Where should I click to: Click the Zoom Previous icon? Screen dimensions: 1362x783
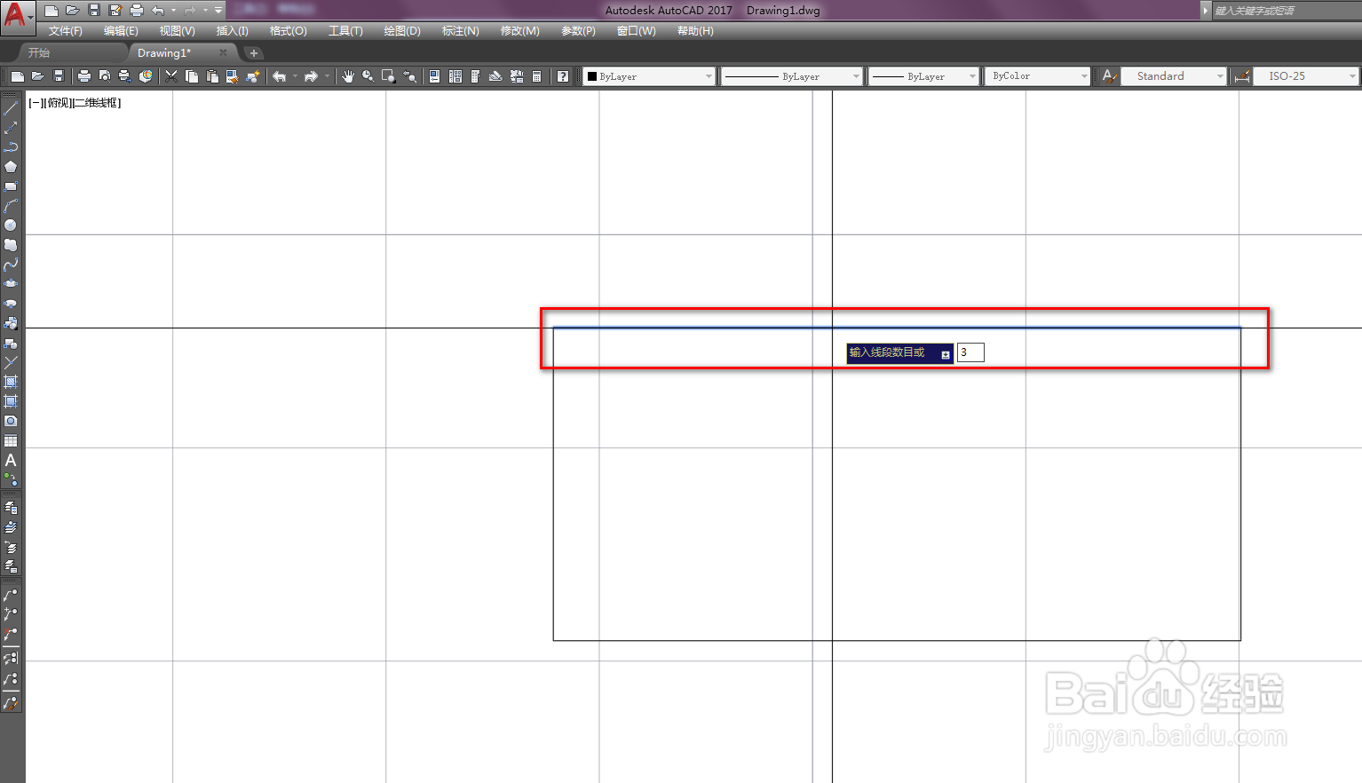click(x=409, y=76)
